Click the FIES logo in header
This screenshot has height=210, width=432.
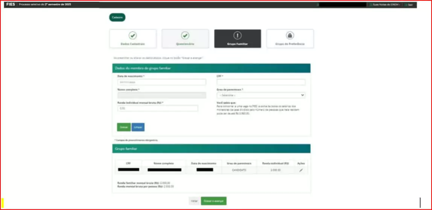[x=11, y=5]
